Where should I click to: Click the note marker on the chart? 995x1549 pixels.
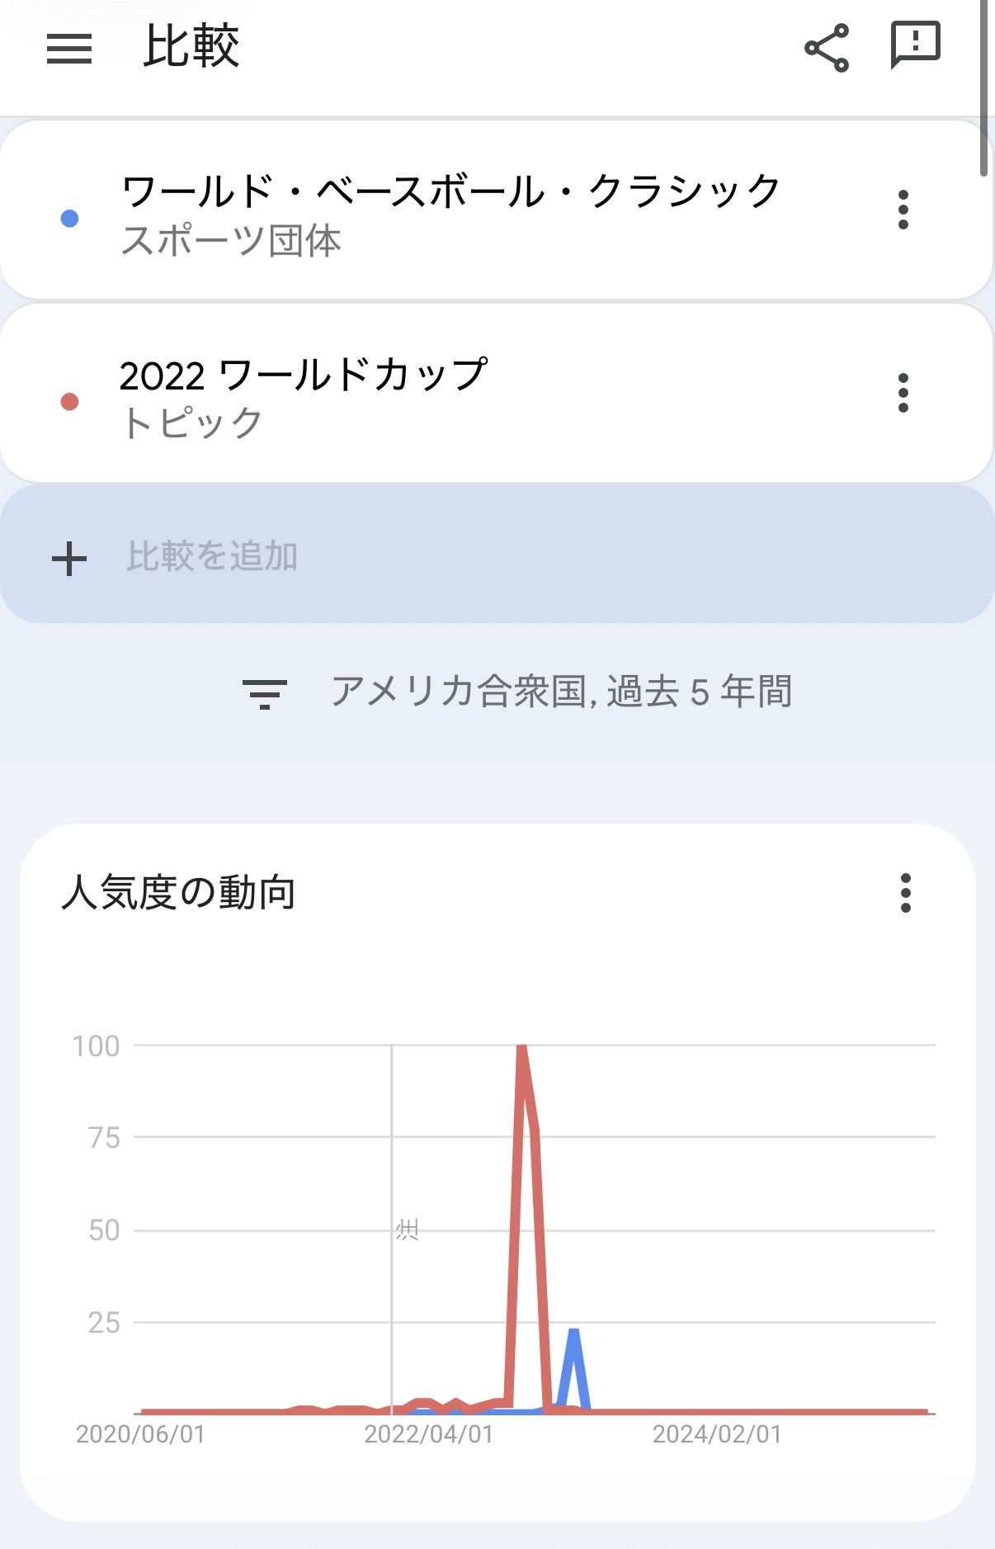pyautogui.click(x=407, y=1230)
